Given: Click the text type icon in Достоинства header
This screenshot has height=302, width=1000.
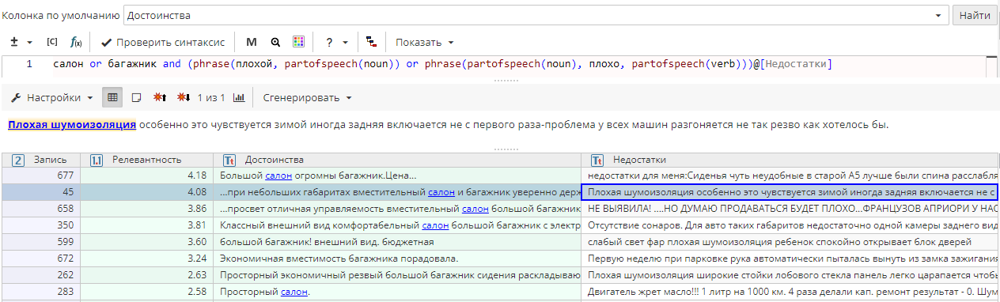Looking at the screenshot, I should pyautogui.click(x=229, y=160).
